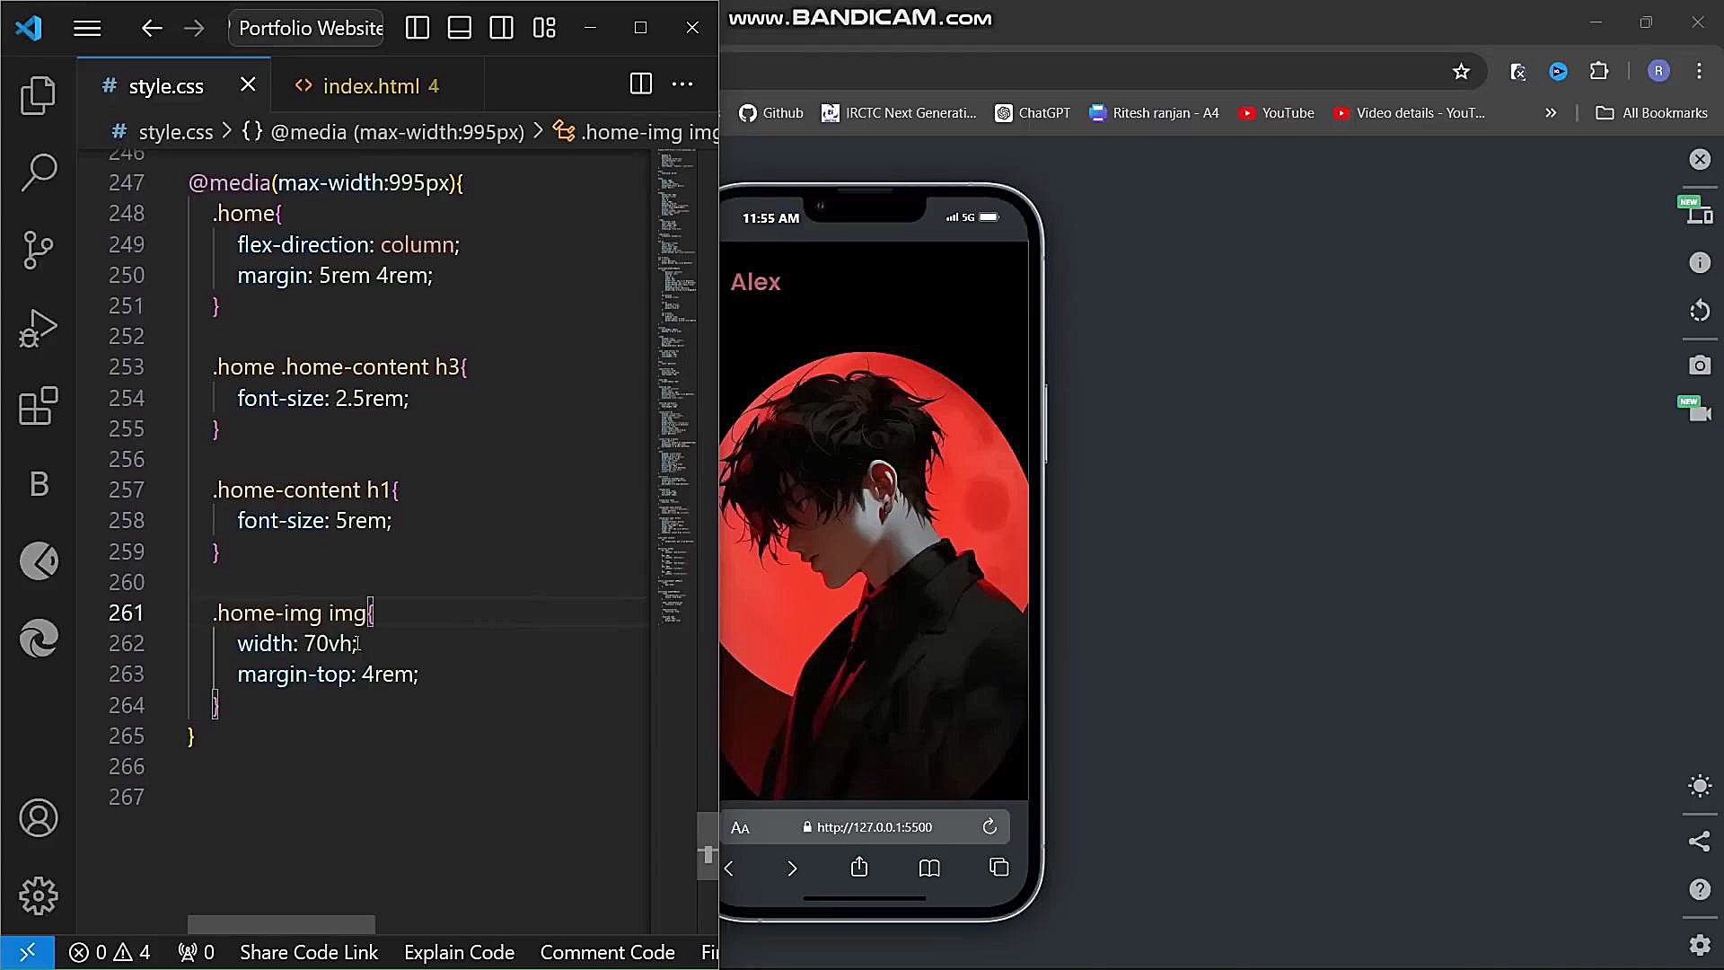1724x970 pixels.
Task: Open the errors and warnings indicator
Action: click(110, 952)
